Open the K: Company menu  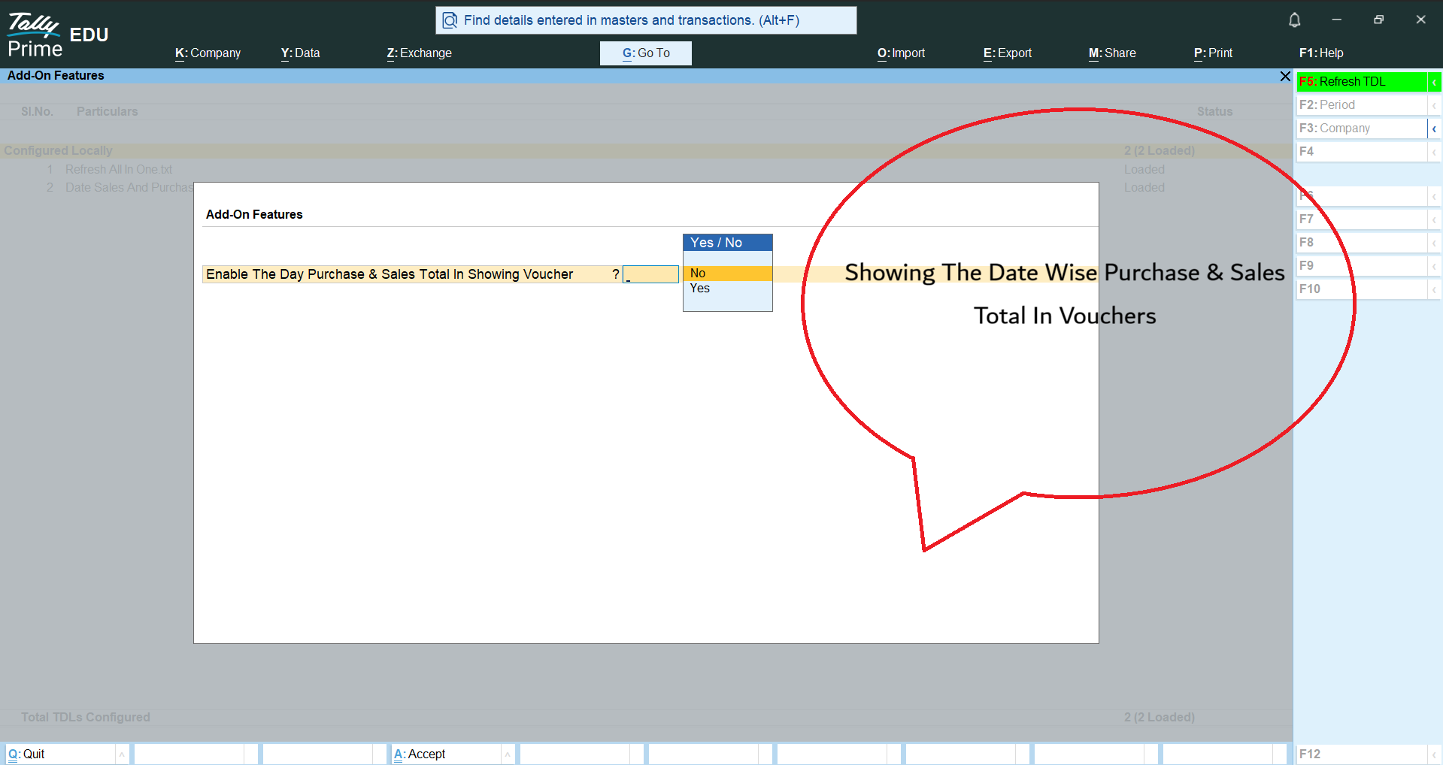tap(208, 53)
